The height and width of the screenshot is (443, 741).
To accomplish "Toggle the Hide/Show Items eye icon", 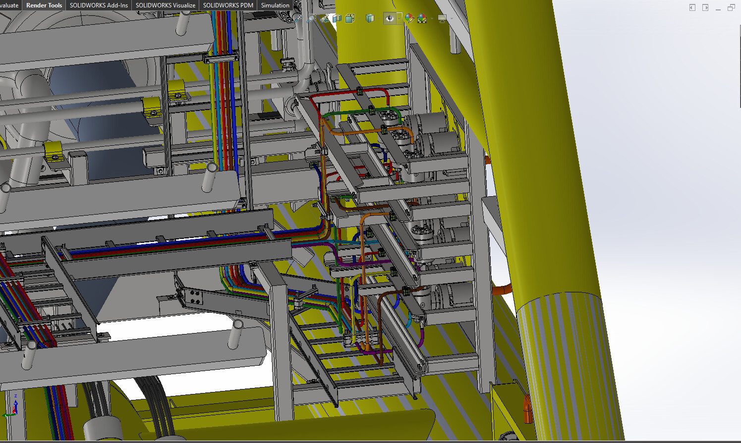I will (x=390, y=18).
